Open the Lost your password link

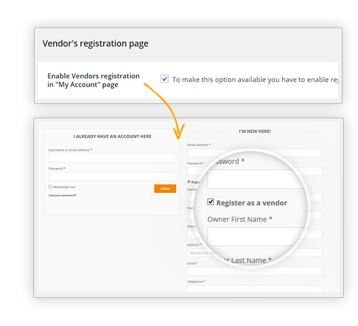pos(62,195)
